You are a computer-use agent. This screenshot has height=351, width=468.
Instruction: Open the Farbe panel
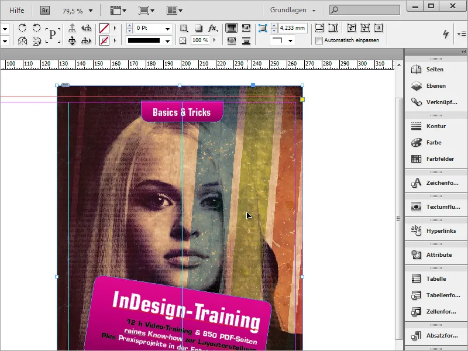click(x=436, y=143)
